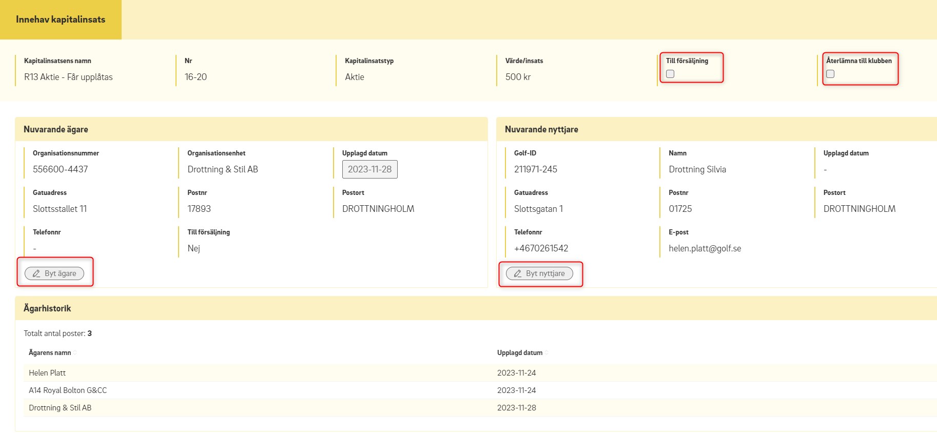The width and height of the screenshot is (937, 433).
Task: Click the Ägarhistorik section header
Action: coord(47,308)
